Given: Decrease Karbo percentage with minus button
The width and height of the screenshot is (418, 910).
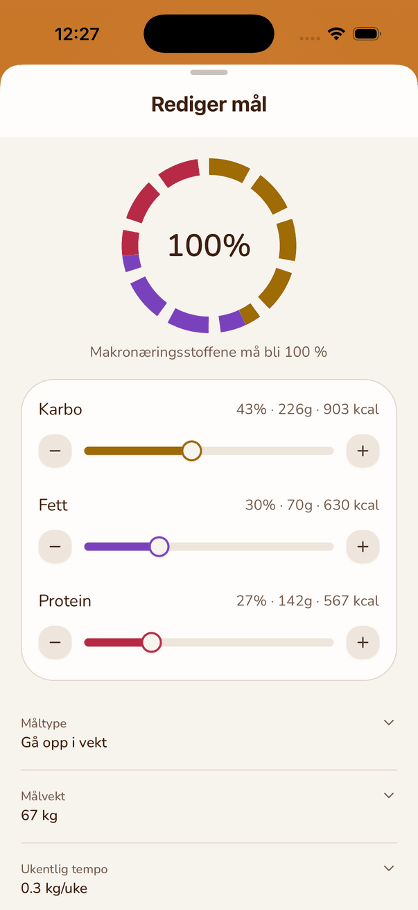Looking at the screenshot, I should click(x=55, y=451).
